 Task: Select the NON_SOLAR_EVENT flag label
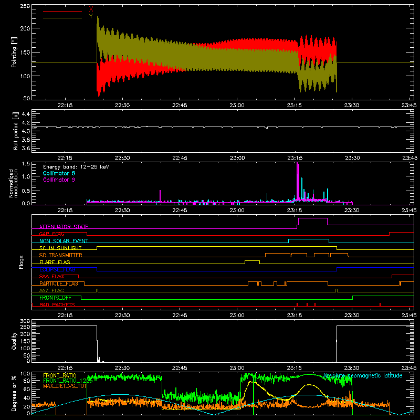(x=64, y=241)
